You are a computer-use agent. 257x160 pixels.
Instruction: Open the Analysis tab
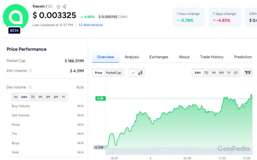tap(132, 57)
